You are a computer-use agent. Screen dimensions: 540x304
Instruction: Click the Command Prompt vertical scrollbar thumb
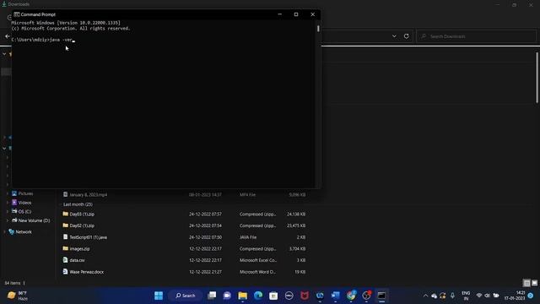[318, 28]
